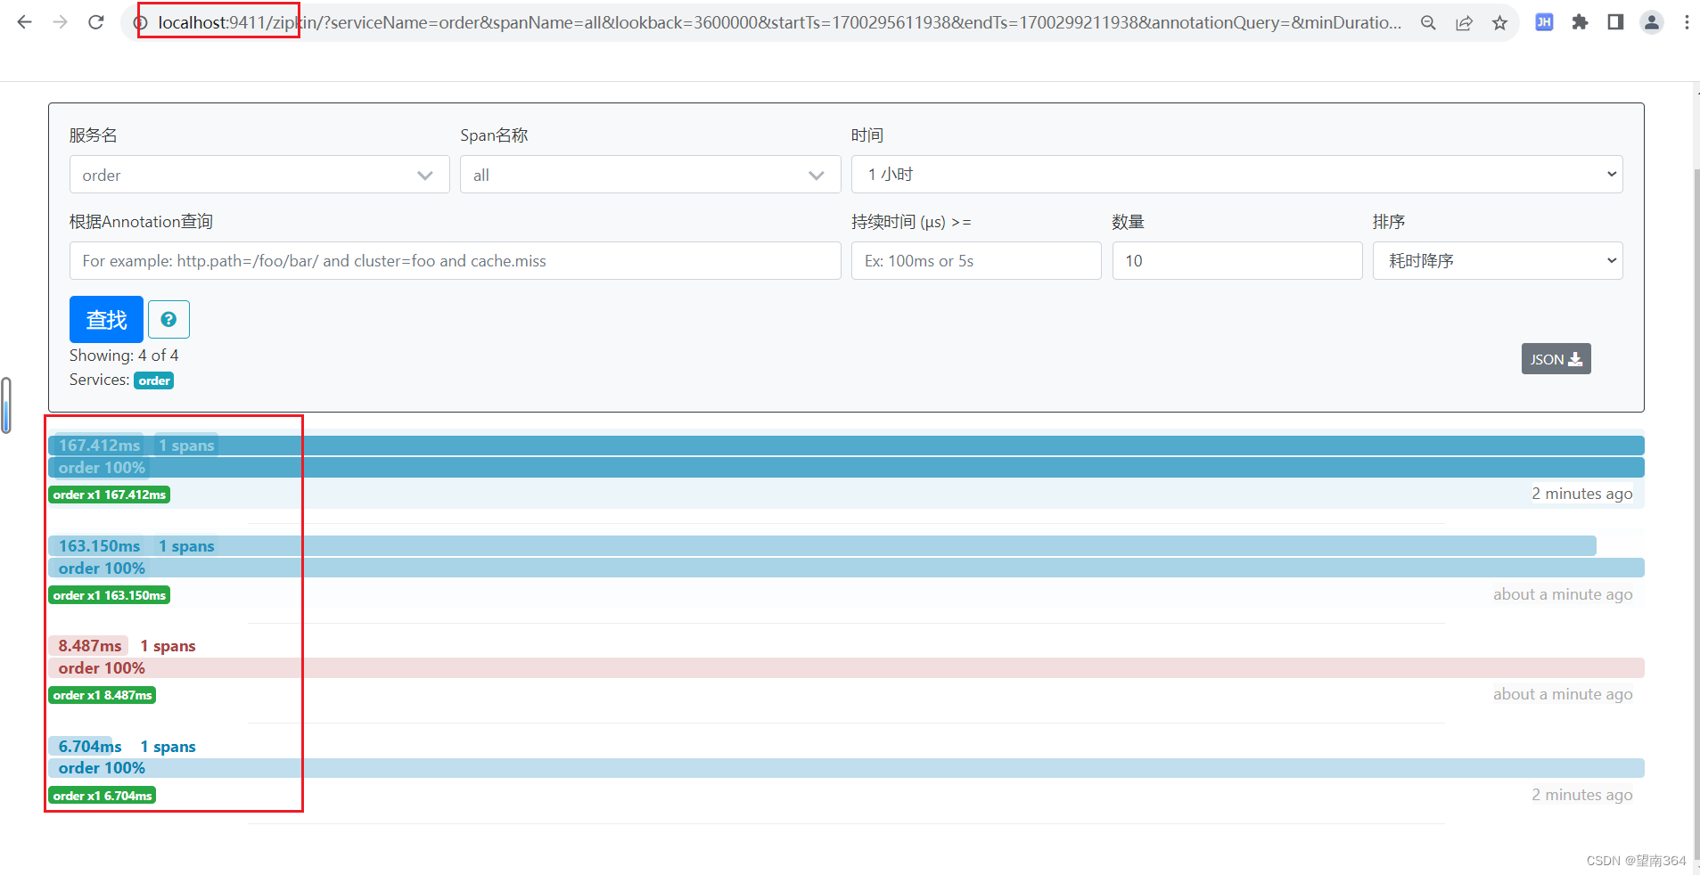Open the 163.150ms trace row
Viewport: 1700px width, 875px height.
pyautogui.click(x=846, y=569)
